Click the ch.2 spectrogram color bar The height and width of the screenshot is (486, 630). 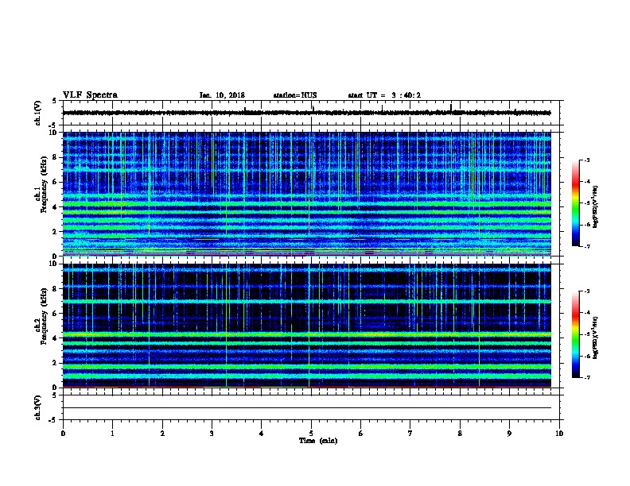pos(575,334)
